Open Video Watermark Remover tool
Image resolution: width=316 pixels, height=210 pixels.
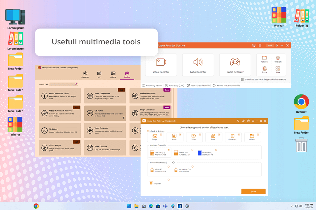tap(60, 113)
